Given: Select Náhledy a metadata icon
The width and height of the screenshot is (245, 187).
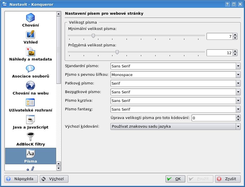Looking at the screenshot, I should 30,52.
